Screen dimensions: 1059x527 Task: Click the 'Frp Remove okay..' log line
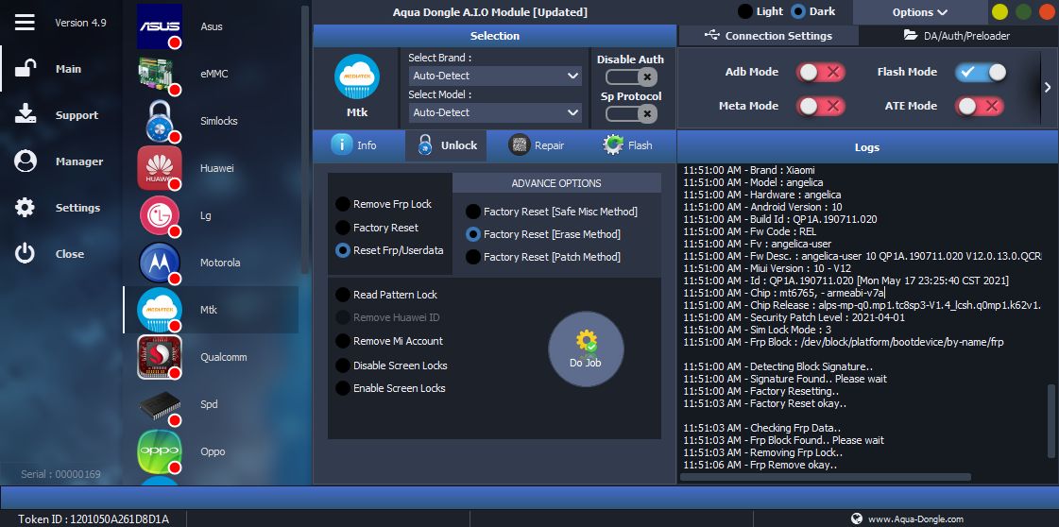pos(760,465)
